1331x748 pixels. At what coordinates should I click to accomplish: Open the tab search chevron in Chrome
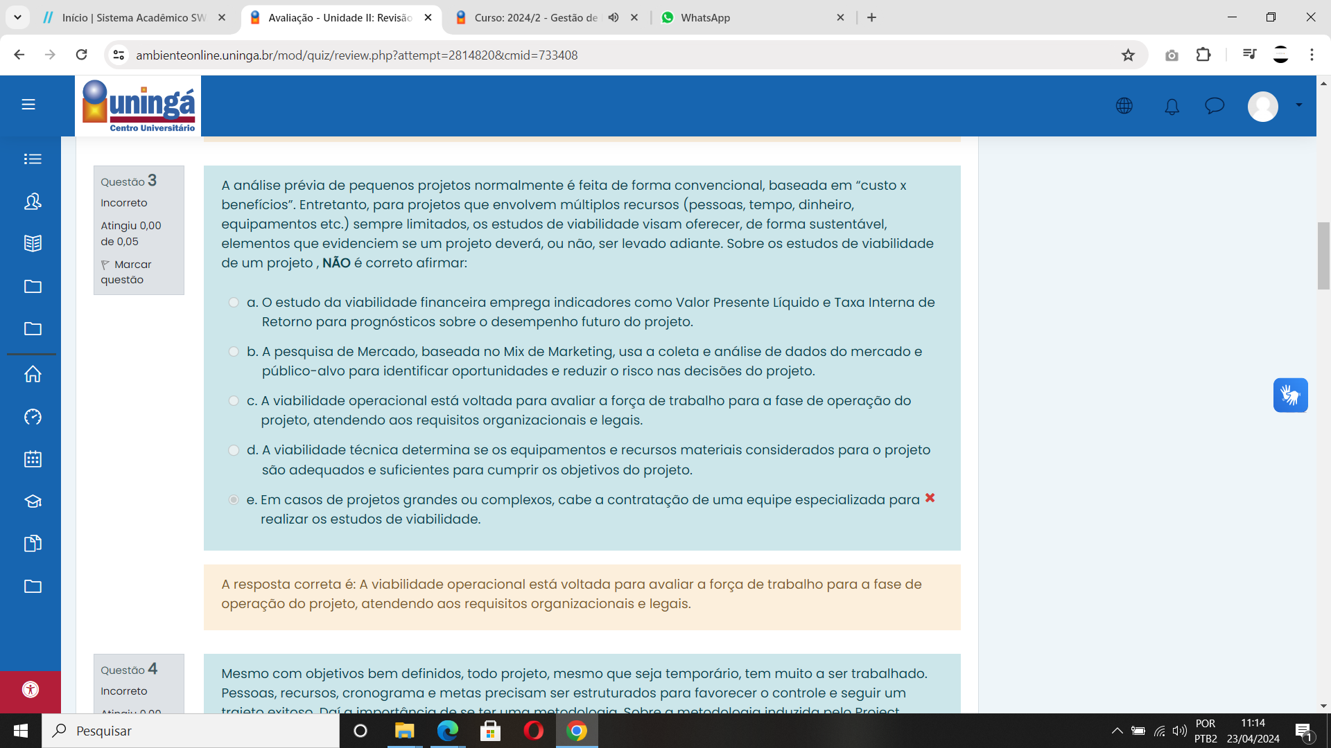point(17,17)
